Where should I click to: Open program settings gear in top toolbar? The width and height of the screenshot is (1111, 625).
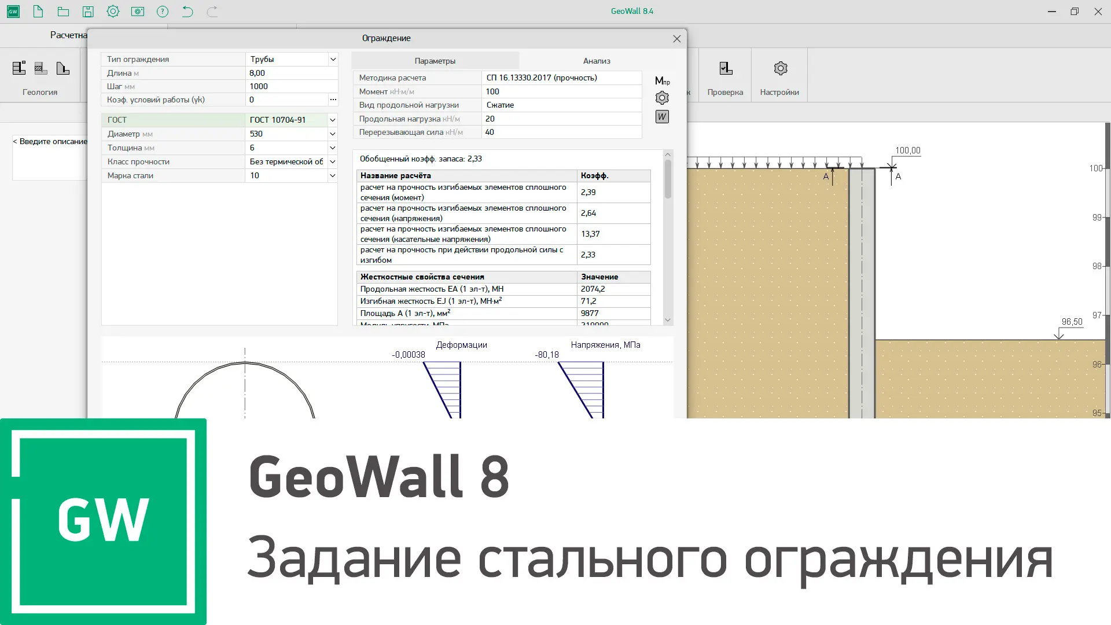pyautogui.click(x=113, y=12)
